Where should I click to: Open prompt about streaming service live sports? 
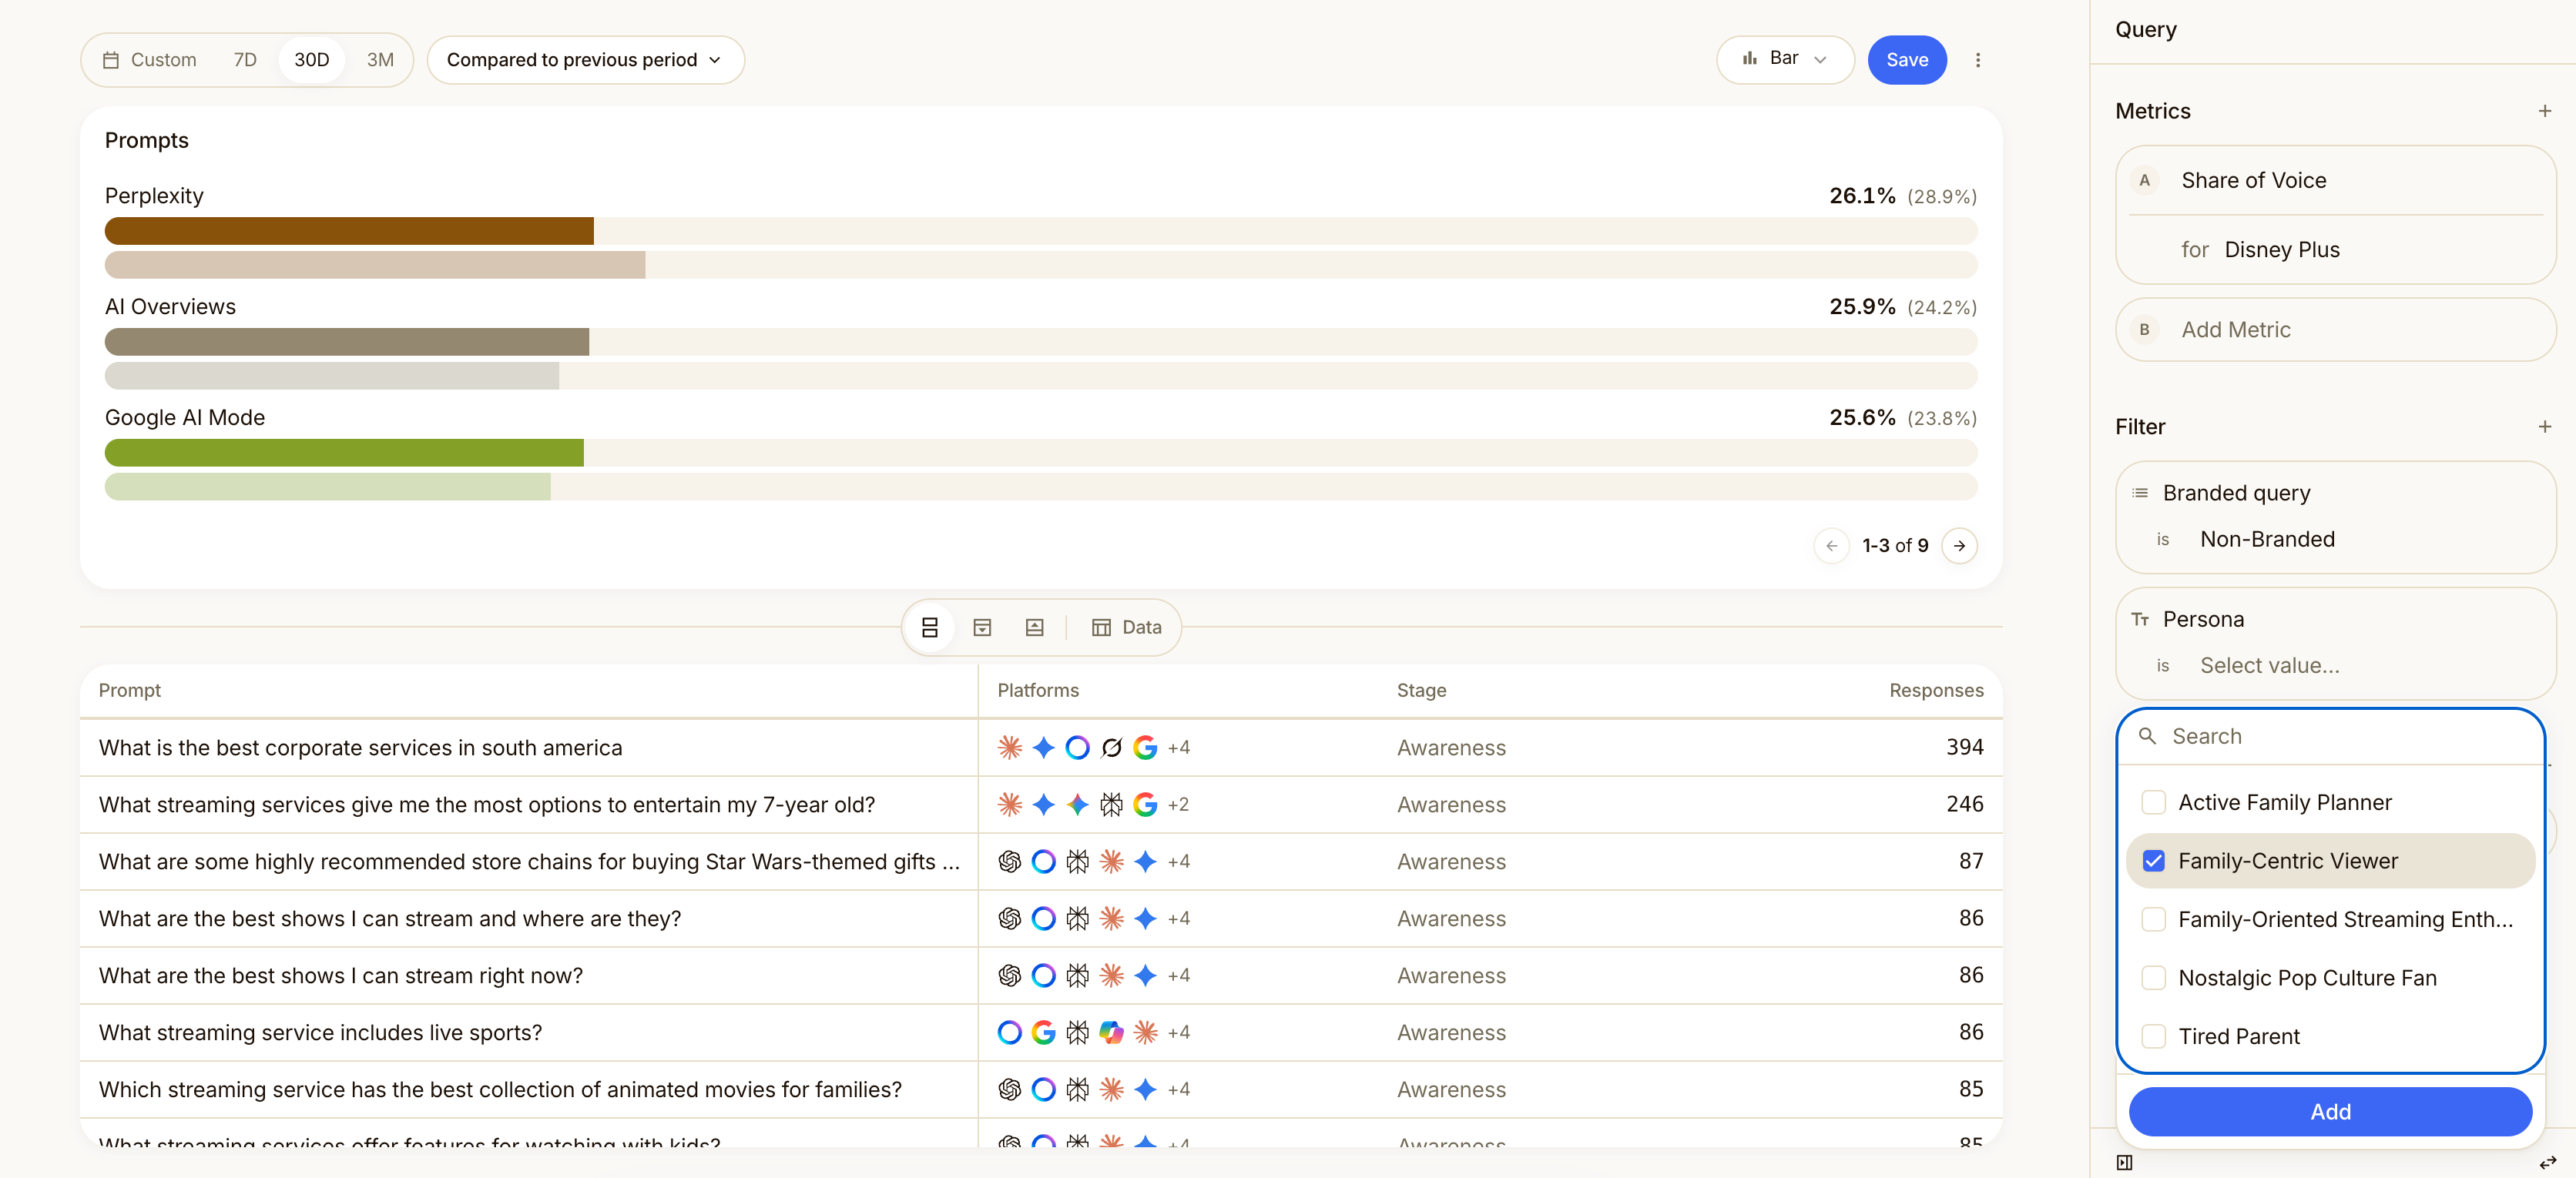[x=320, y=1032]
